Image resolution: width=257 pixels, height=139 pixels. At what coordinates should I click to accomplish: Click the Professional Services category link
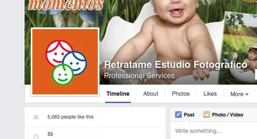139,76
